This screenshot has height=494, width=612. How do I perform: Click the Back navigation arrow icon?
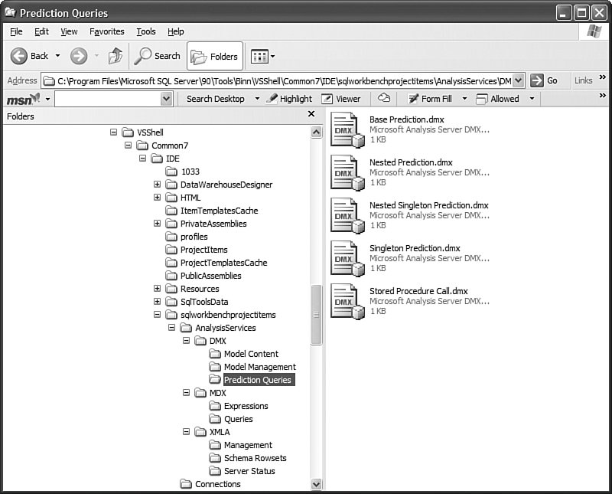click(19, 56)
